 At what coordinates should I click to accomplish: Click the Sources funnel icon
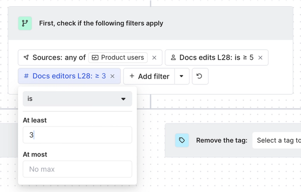pos(26,57)
